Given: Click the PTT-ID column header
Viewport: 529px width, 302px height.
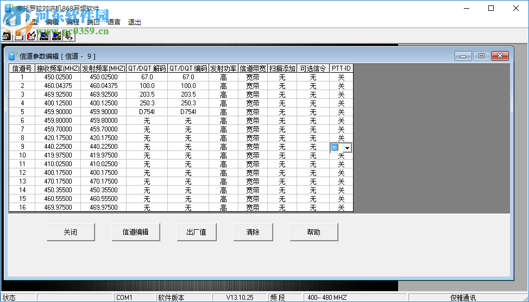Looking at the screenshot, I should point(342,68).
